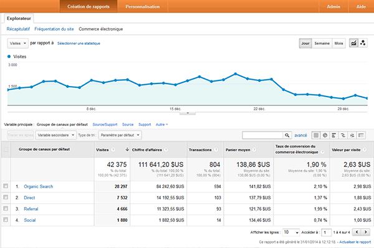Open Referral channel row

[31, 209]
